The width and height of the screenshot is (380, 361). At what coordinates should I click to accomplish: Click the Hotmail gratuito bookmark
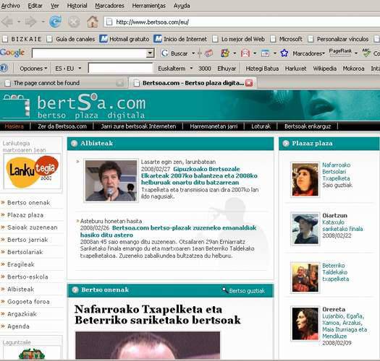coord(124,39)
